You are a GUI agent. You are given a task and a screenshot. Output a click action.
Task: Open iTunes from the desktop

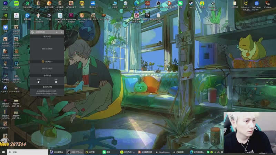click(16, 17)
